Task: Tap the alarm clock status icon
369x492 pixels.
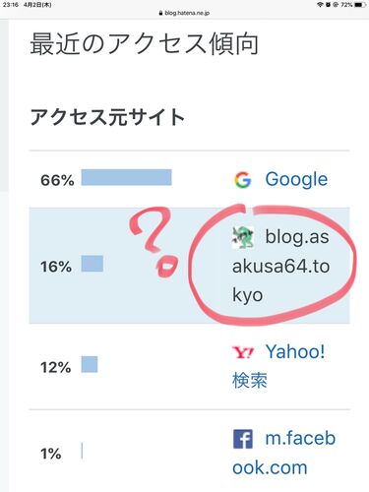Action: (328, 5)
